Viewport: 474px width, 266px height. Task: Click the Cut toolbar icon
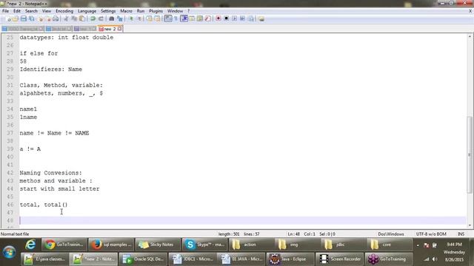[x=66, y=18]
